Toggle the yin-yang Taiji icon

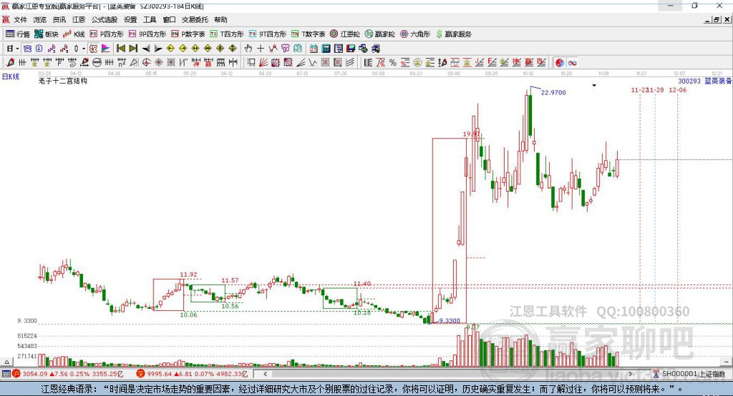click(560, 63)
